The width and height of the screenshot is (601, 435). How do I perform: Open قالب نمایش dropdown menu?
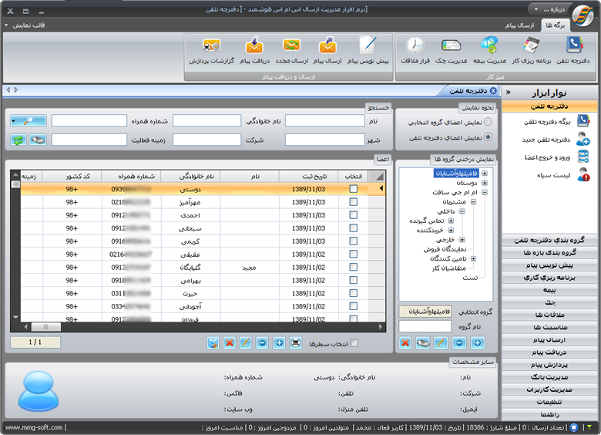click(x=25, y=25)
